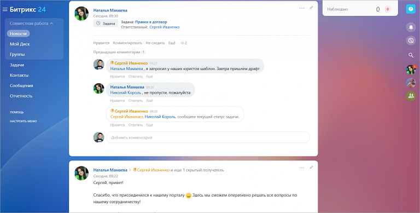This screenshot has height=213, width=420.
Task: Open chat with avatar showing red badge
Action: [x=411, y=70]
